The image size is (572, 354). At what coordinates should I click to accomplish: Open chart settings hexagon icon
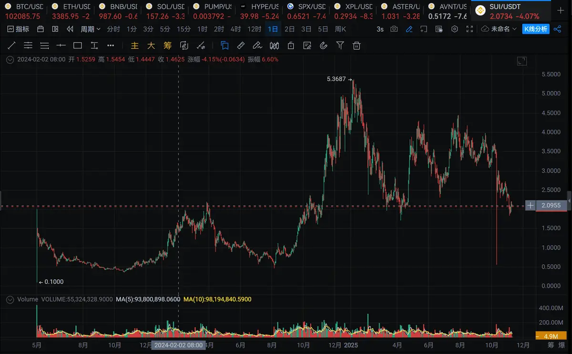click(454, 29)
